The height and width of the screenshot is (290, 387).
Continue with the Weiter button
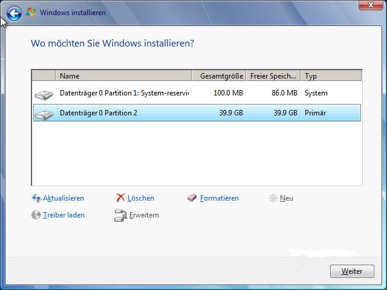tap(352, 271)
